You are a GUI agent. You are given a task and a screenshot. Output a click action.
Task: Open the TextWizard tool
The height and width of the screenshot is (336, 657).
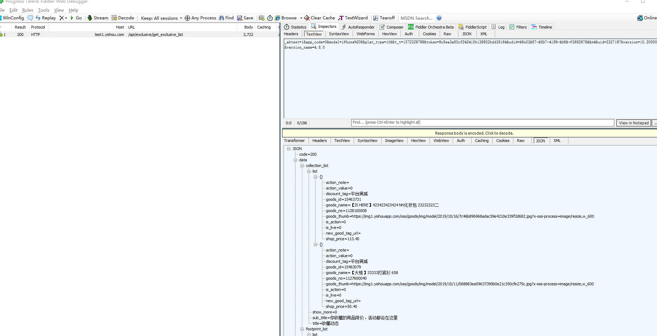tap(353, 18)
